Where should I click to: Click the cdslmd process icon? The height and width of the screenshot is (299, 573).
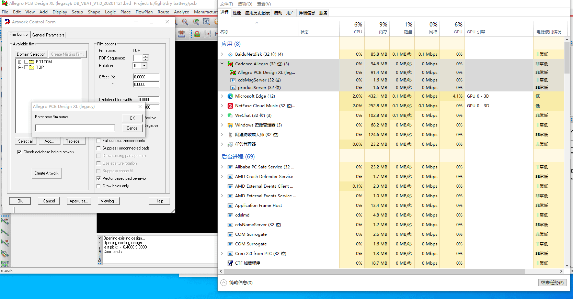pos(231,215)
